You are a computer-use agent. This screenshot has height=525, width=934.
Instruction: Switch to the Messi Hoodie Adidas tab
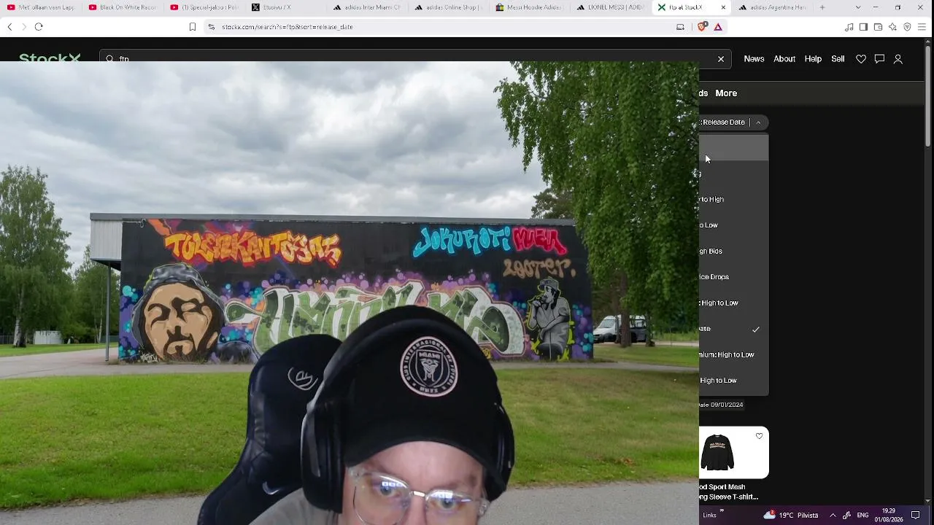(x=530, y=7)
